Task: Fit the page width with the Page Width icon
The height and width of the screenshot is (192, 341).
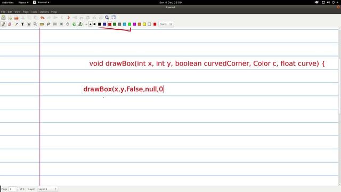Action: click(x=88, y=18)
